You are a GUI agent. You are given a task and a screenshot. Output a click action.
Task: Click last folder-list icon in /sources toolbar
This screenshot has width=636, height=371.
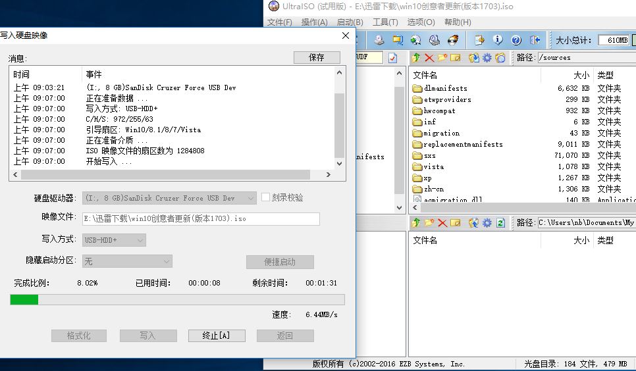(x=500, y=58)
